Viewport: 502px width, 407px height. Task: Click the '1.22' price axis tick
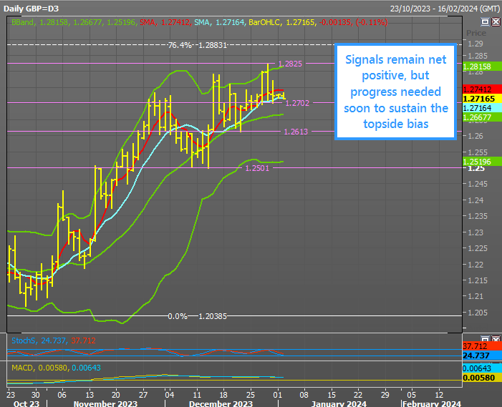(476, 265)
